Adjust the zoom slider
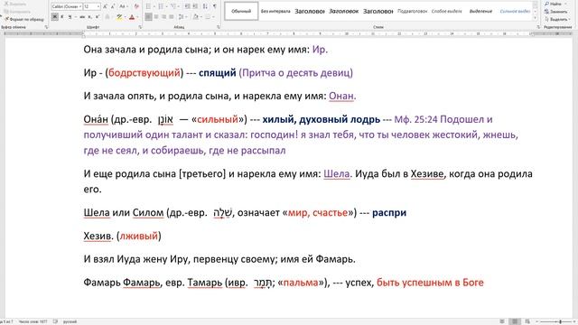Image resolution: width=578 pixels, height=325 pixels. pyautogui.click(x=560, y=321)
